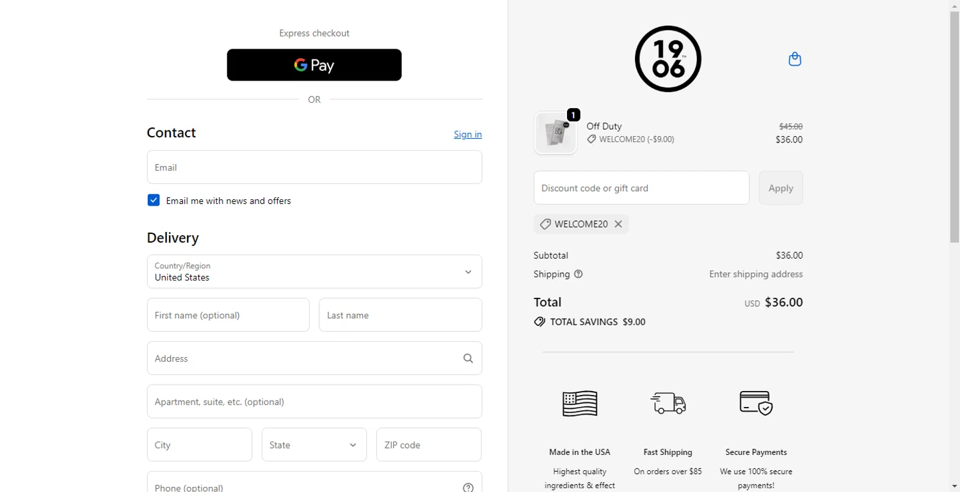Click the Off Duty product name
The width and height of the screenshot is (960, 492).
[604, 127]
